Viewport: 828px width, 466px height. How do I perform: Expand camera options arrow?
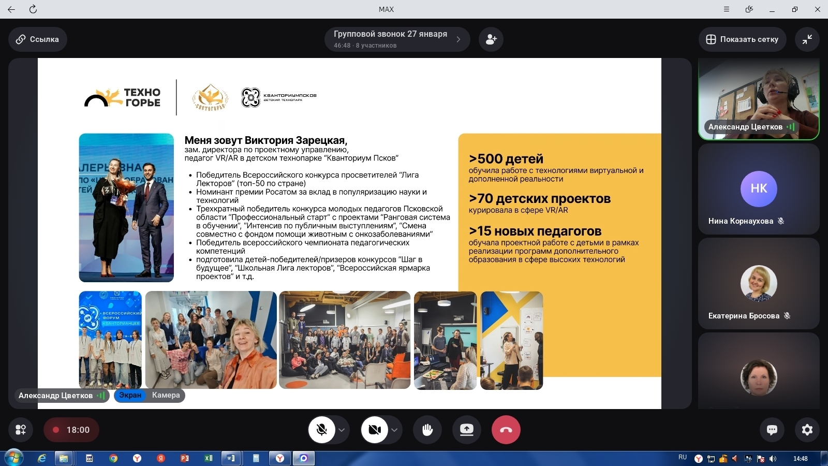(394, 430)
